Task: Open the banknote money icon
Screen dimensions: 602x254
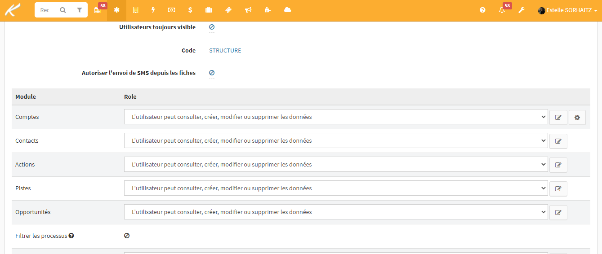Action: click(x=172, y=10)
